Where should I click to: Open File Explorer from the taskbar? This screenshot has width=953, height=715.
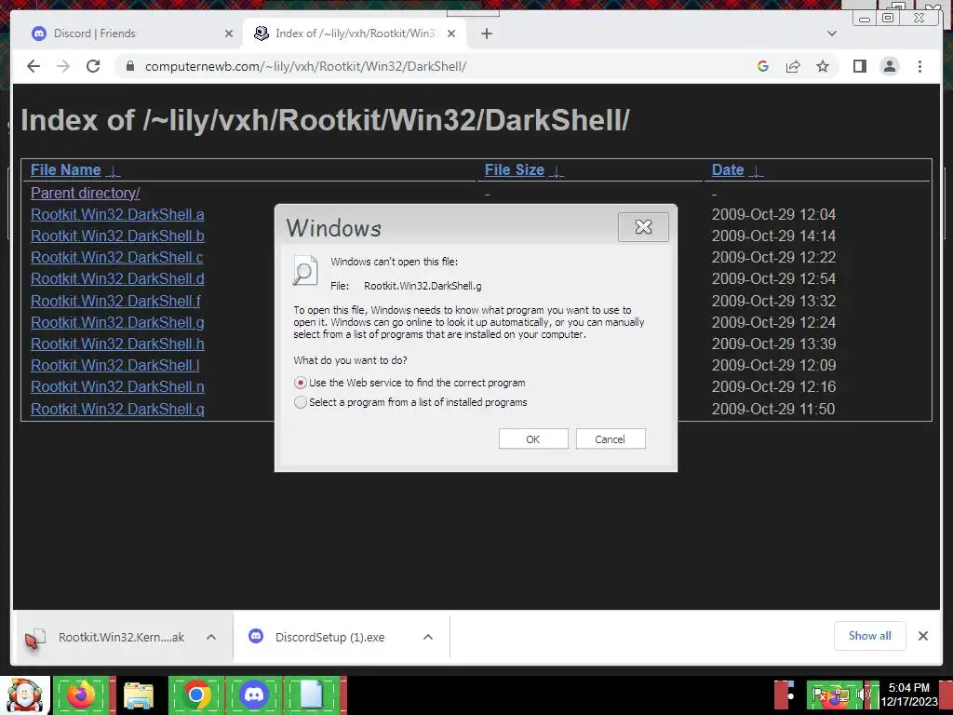coord(139,696)
